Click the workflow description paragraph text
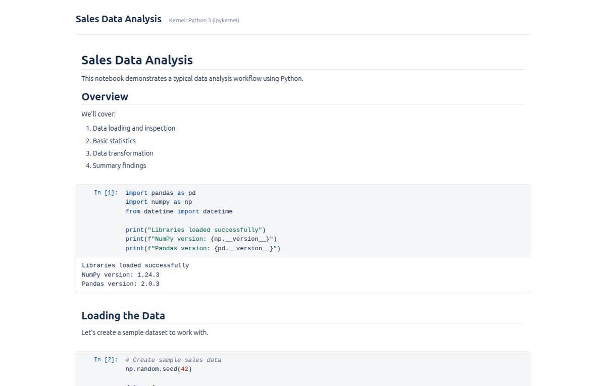The image size is (606, 386). pyautogui.click(x=192, y=78)
